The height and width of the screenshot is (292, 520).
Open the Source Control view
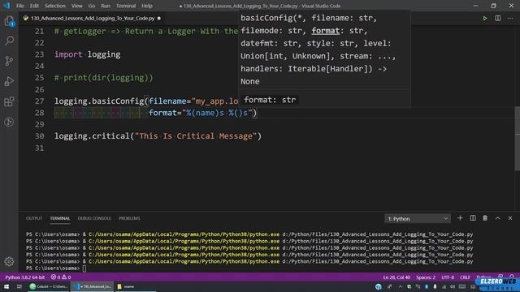point(9,61)
